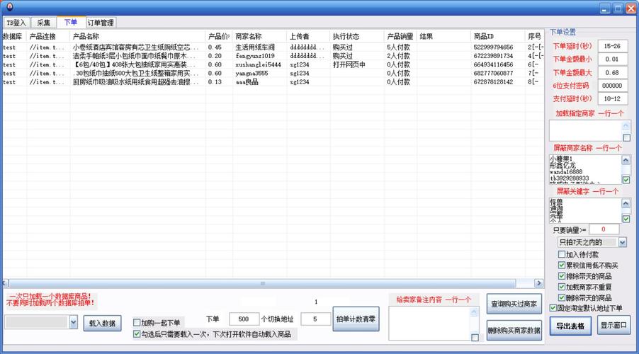Toggle 加入待付款 checkbox
Screen dimensions: 639x354
[x=562, y=254]
